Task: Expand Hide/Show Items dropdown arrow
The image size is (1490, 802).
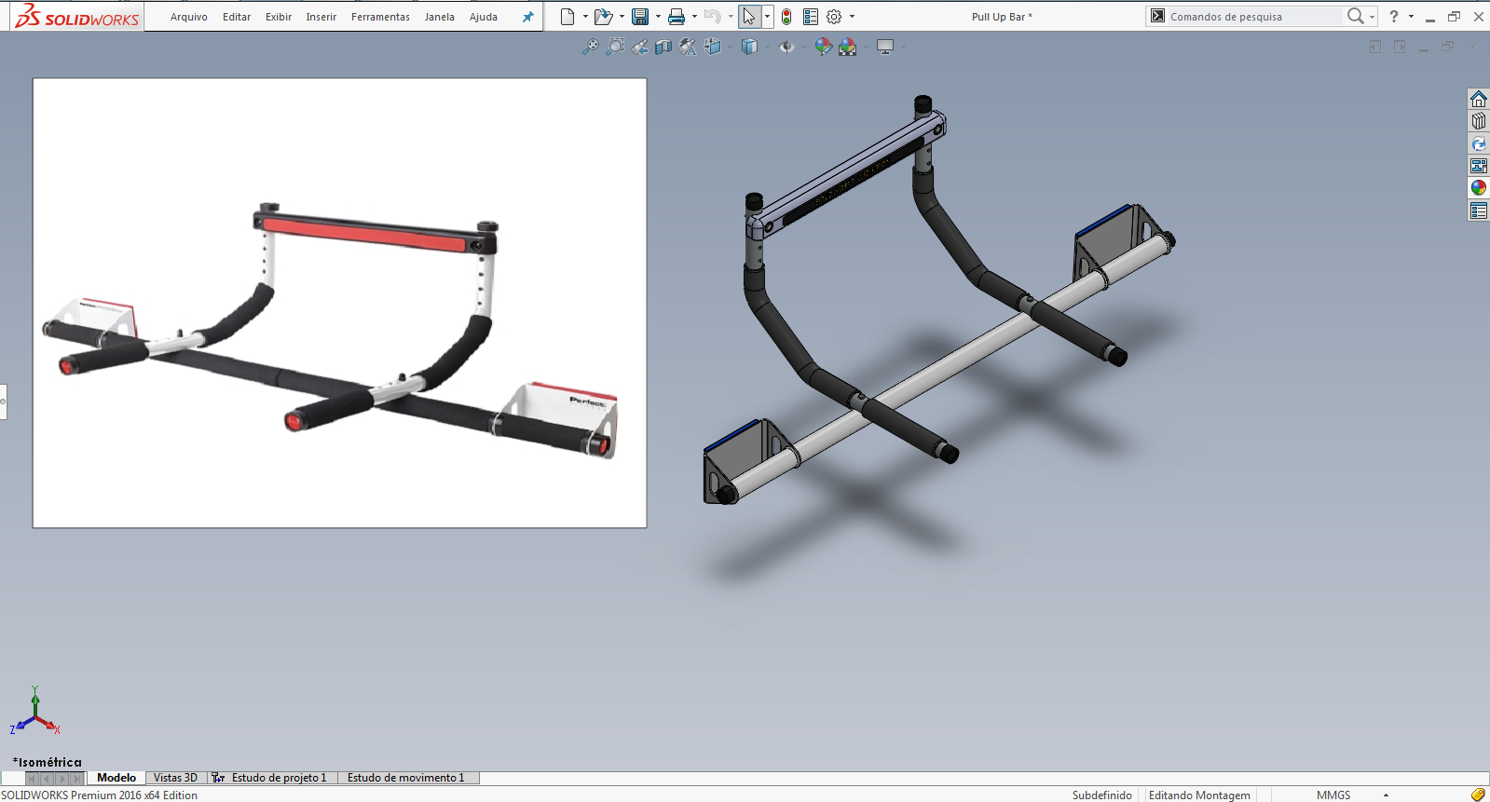Action: point(803,47)
